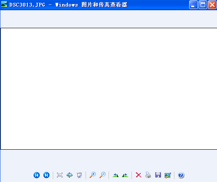Maximize the picture viewer window
Screen dimensions: 217x182
point(203,5)
